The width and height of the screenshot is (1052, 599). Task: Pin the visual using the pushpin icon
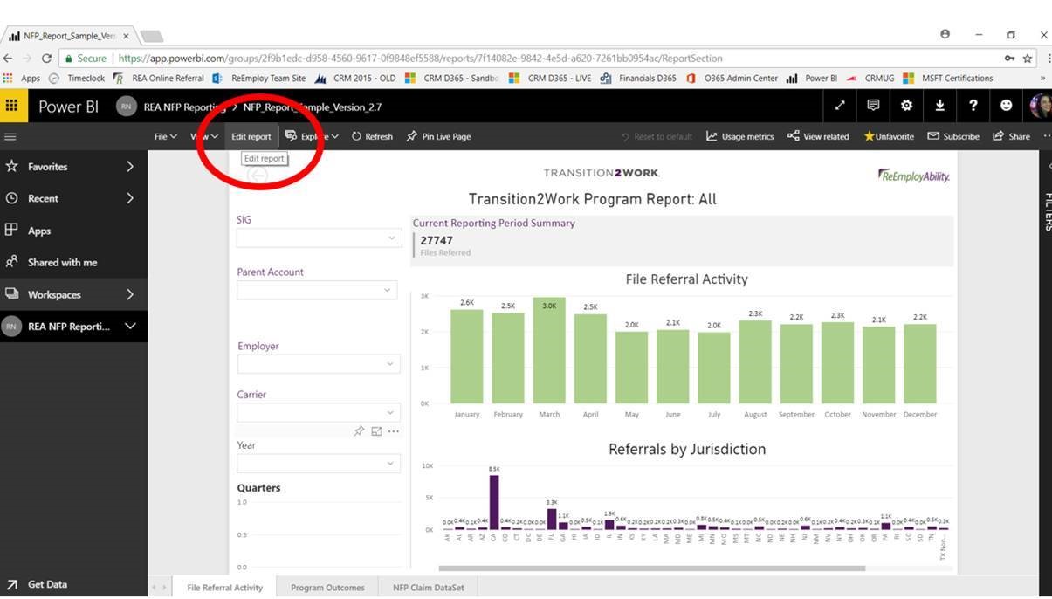[x=359, y=431]
